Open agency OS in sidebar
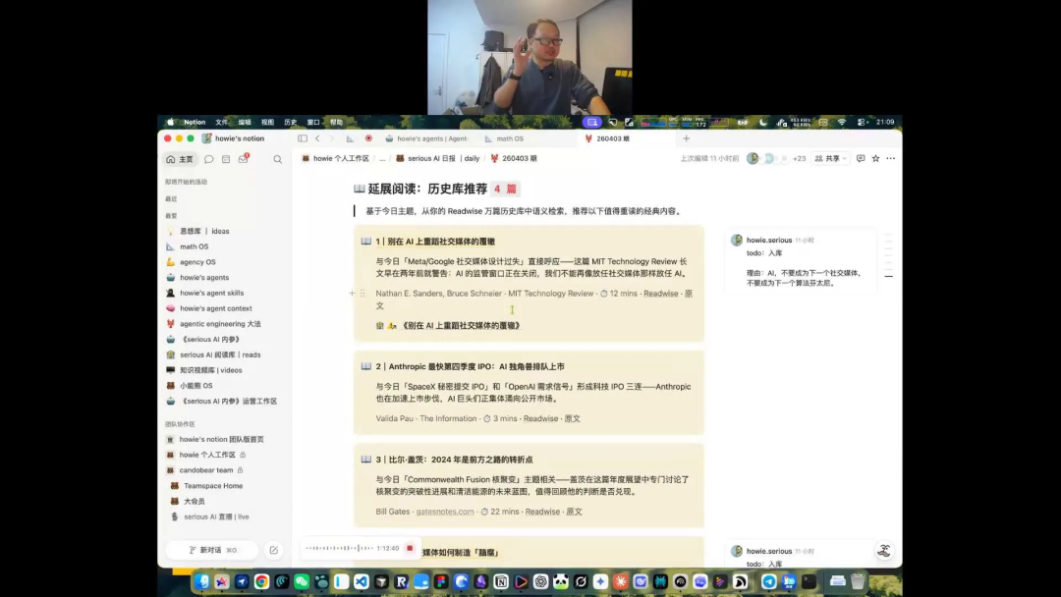Screen dimensions: 1061x597 click(197, 262)
